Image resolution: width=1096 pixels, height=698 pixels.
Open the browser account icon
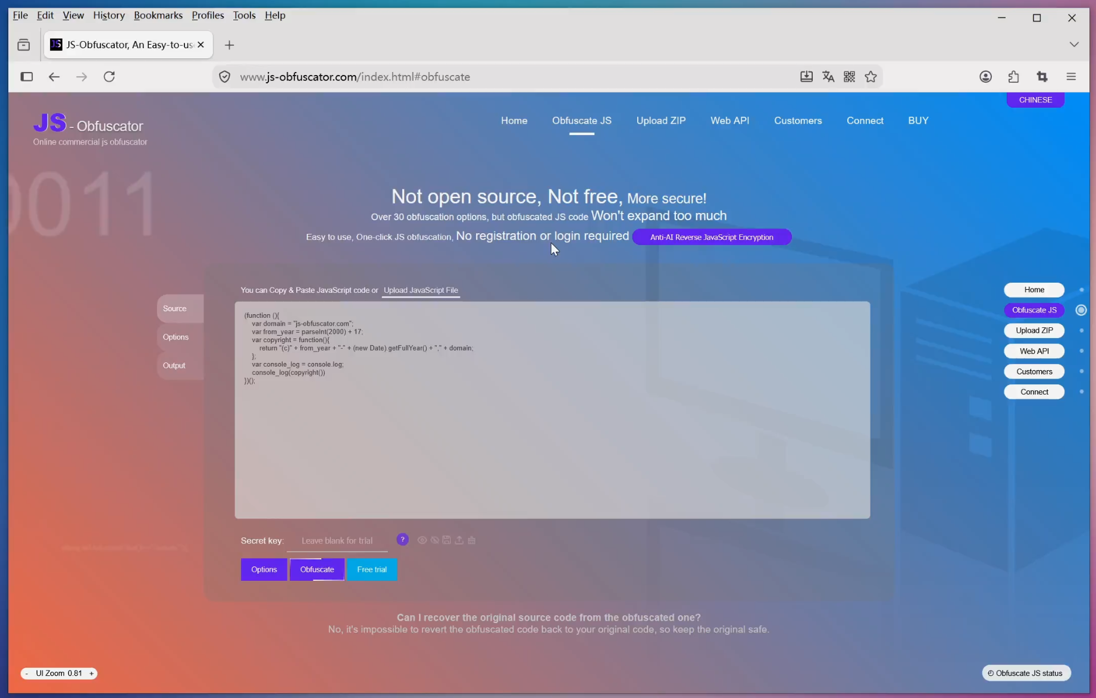coord(986,77)
